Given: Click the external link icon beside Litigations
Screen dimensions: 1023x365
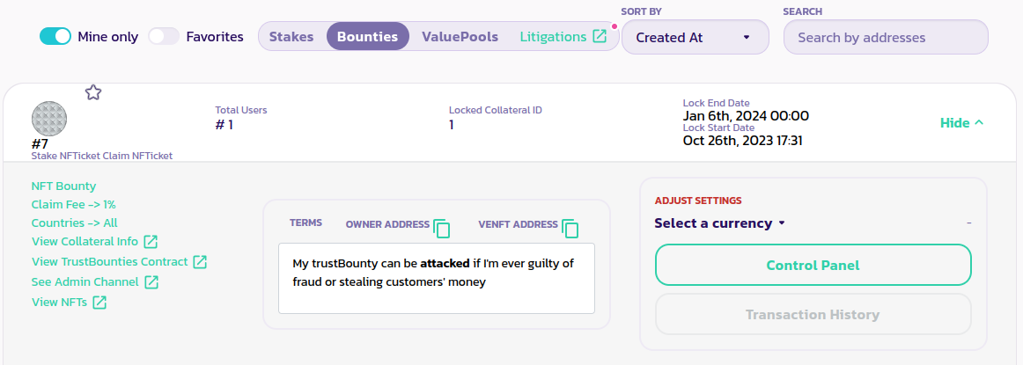Looking at the screenshot, I should (600, 37).
